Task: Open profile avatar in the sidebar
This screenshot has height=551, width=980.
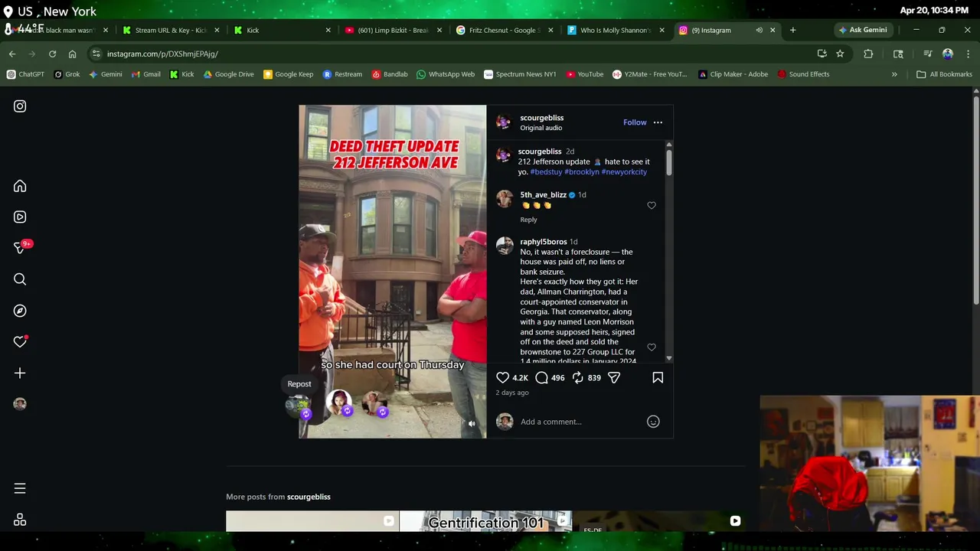Action: point(20,404)
